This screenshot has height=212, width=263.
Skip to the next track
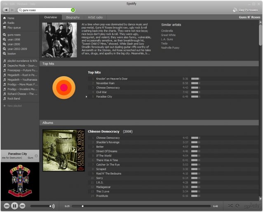[22, 206]
